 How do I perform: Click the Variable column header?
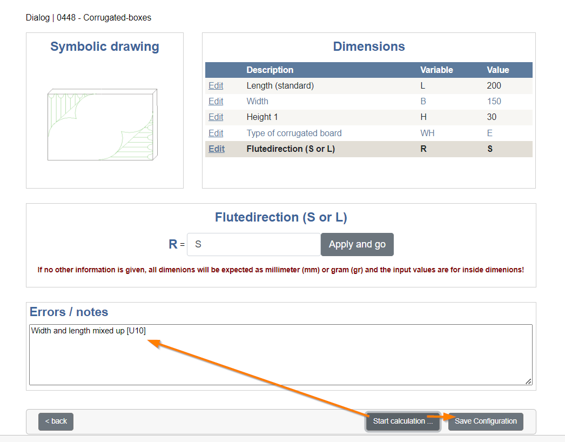[x=436, y=70]
